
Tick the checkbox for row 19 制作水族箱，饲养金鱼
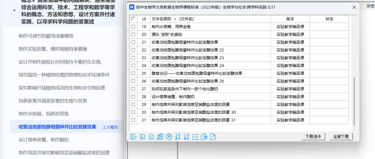click(134, 27)
